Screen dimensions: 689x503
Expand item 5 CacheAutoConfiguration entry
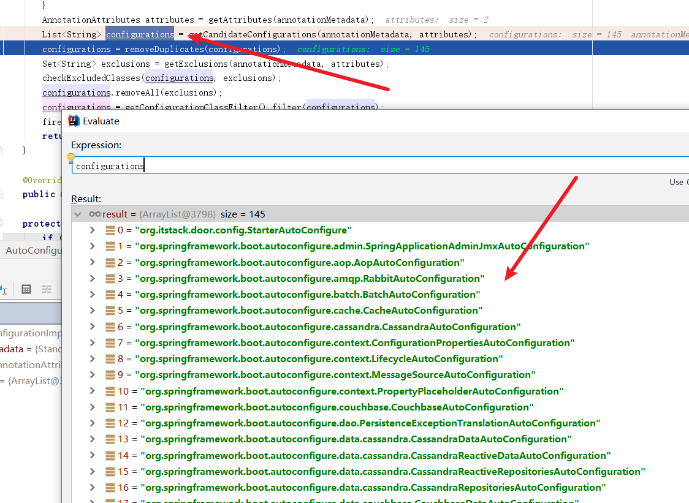coord(93,311)
